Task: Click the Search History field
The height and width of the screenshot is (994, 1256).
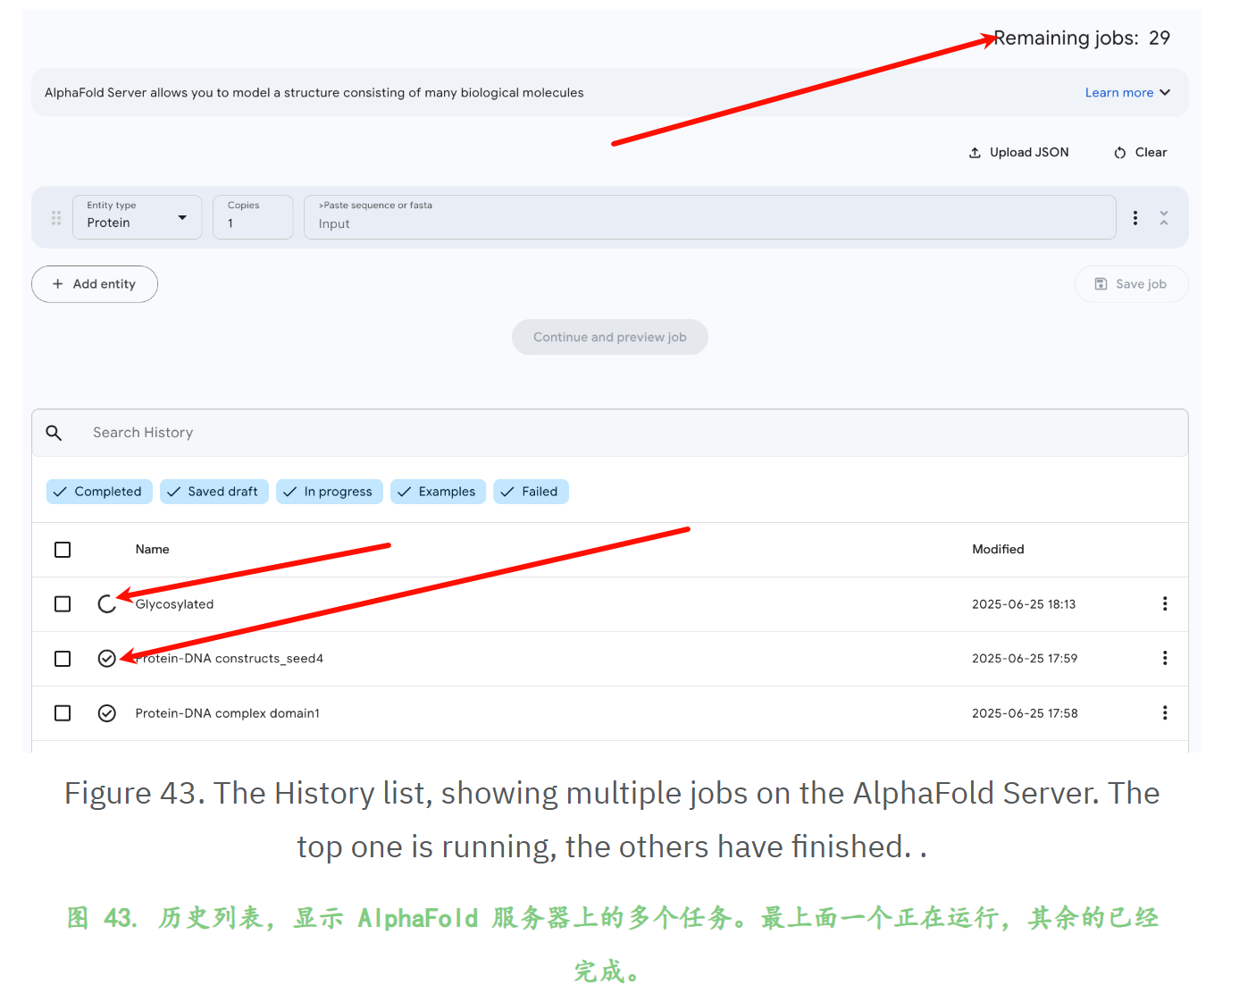Action: point(610,433)
